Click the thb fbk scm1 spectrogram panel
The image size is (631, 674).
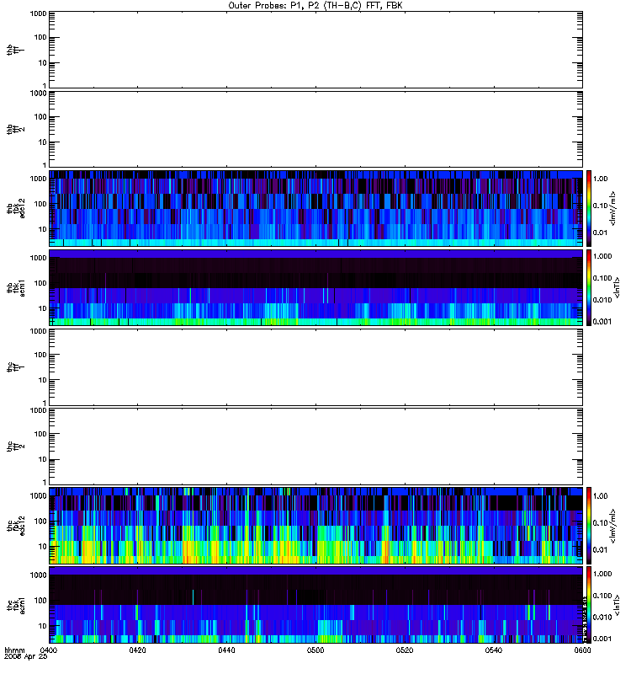(315, 287)
